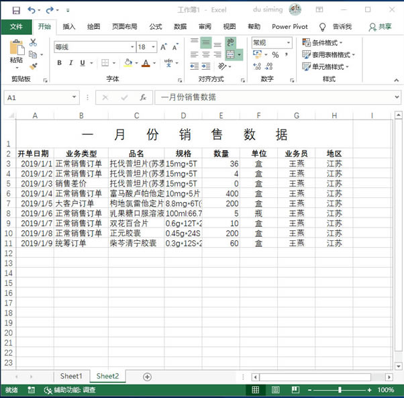The height and width of the screenshot is (398, 404).
Task: Insert function with fx button
Action: 143,97
